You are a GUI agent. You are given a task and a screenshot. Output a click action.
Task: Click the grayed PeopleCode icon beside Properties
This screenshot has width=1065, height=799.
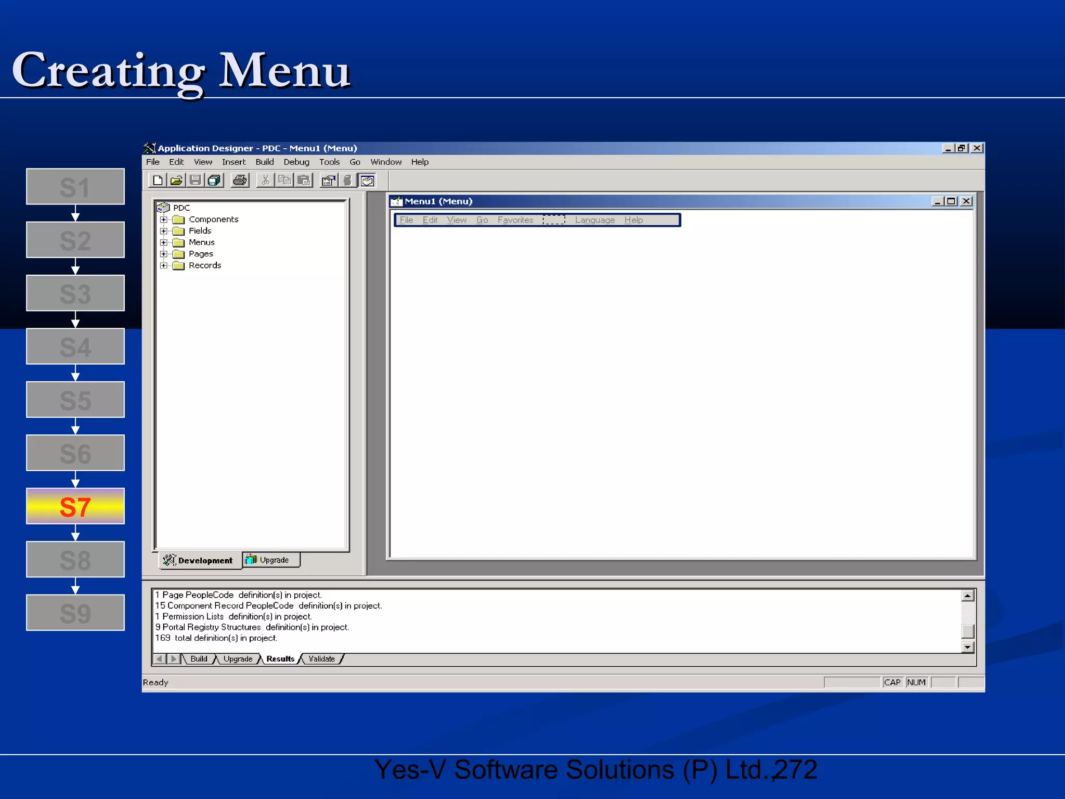click(347, 181)
